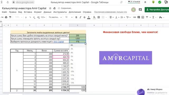This screenshot has height=95, width=169.
Task: Open the font family dropdown
Action: point(55,17)
